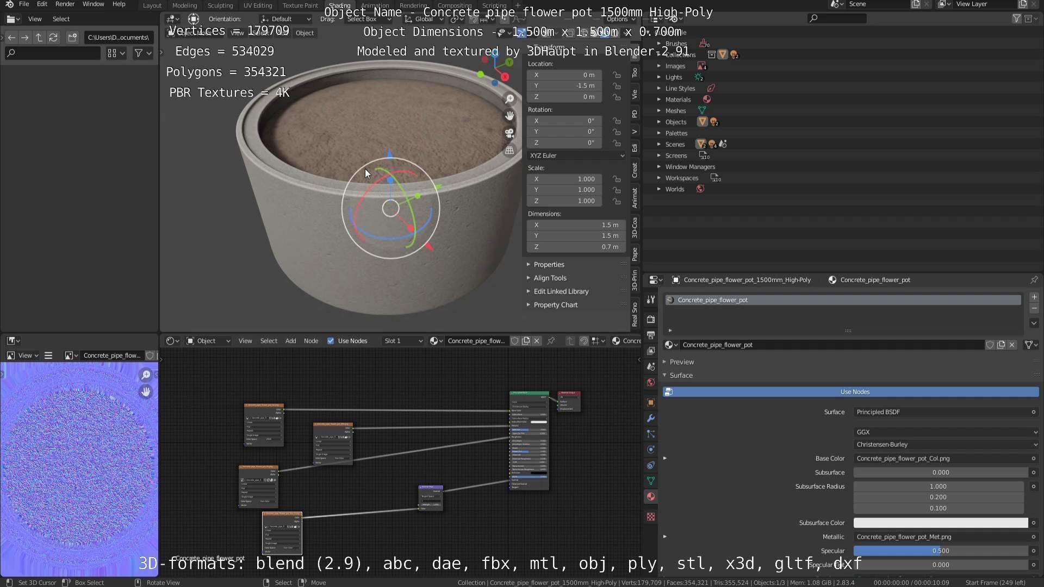Open the Object properties tab icon

click(x=651, y=403)
